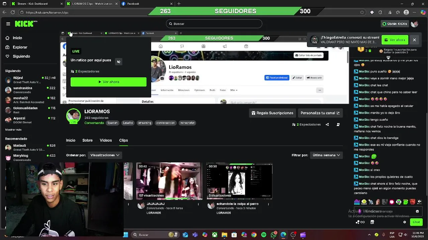Open OBS Studio from the taskbar

click(x=293, y=235)
